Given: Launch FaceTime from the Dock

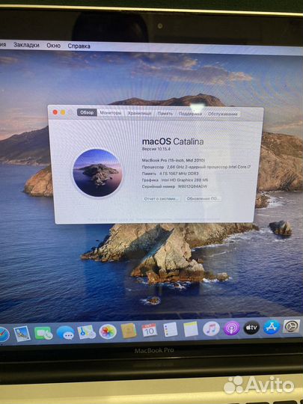Looking at the screenshot, I should [43, 333].
